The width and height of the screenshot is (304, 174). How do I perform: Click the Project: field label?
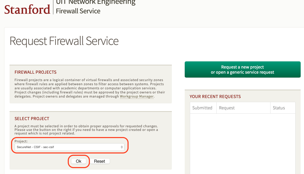(x=21, y=141)
